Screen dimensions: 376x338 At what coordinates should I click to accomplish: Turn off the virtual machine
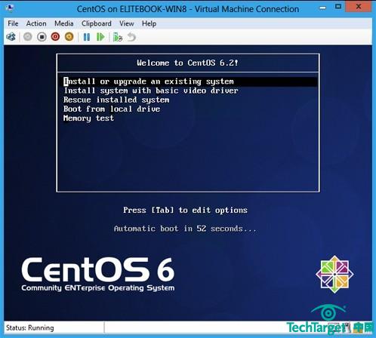point(42,37)
